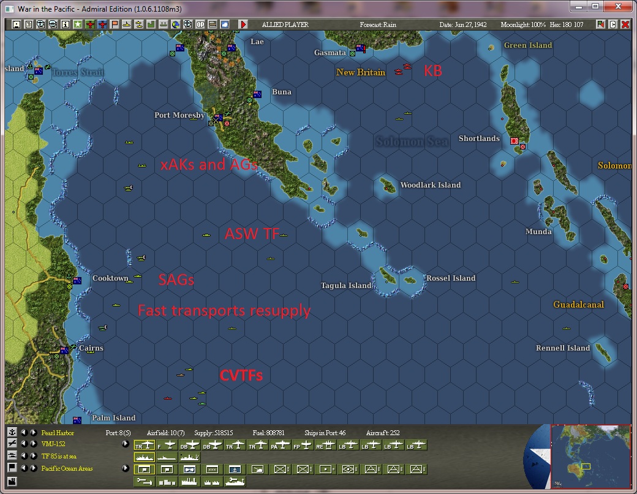
Task: Click the world minimap in bottom-right corner
Action: coord(590,456)
